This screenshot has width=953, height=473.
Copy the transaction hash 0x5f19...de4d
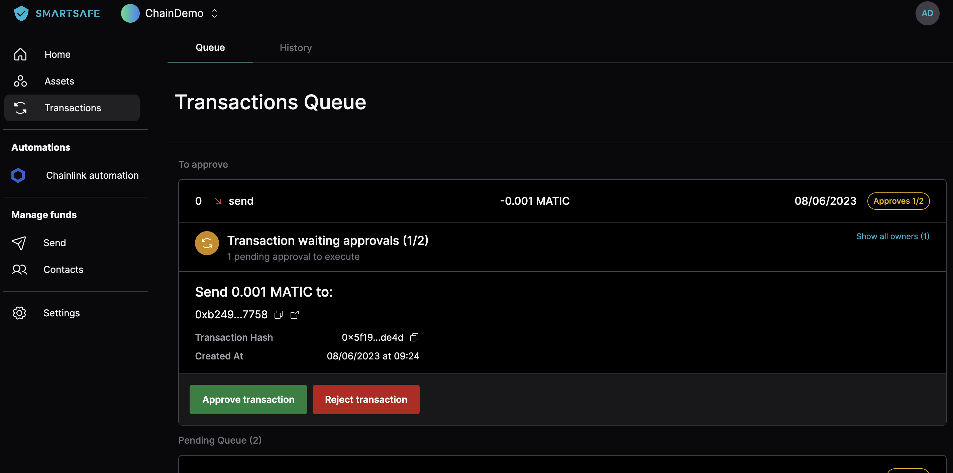tap(414, 337)
